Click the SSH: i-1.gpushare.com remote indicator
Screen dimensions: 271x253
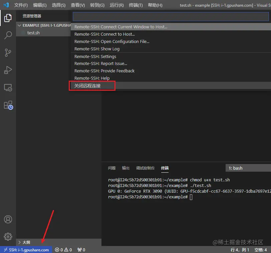point(26,250)
